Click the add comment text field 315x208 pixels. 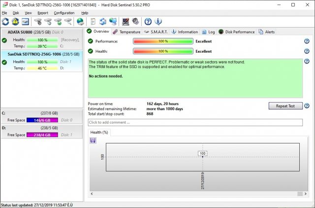(x=195, y=122)
